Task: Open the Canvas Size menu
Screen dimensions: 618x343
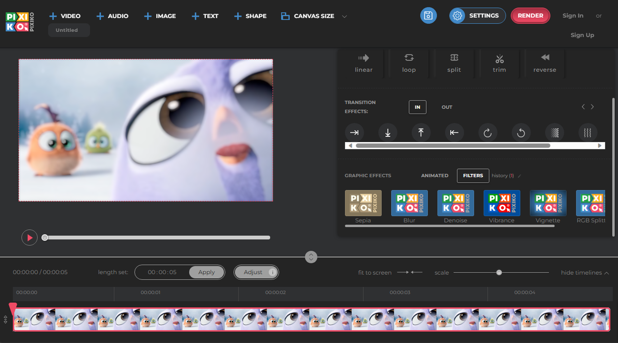Action: 314,16
